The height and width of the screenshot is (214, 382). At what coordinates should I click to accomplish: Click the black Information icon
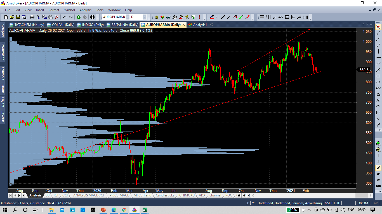92,17
